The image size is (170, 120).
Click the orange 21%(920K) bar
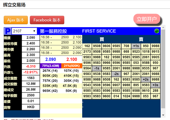pyautogui.click(x=72, y=66)
